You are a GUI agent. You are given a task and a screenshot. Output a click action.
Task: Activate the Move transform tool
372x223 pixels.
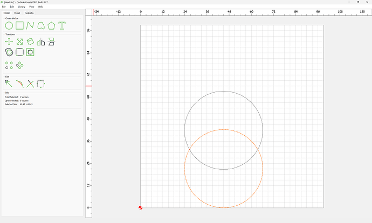click(x=9, y=41)
